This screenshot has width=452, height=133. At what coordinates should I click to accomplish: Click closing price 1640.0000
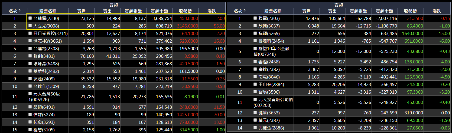coord(412,33)
